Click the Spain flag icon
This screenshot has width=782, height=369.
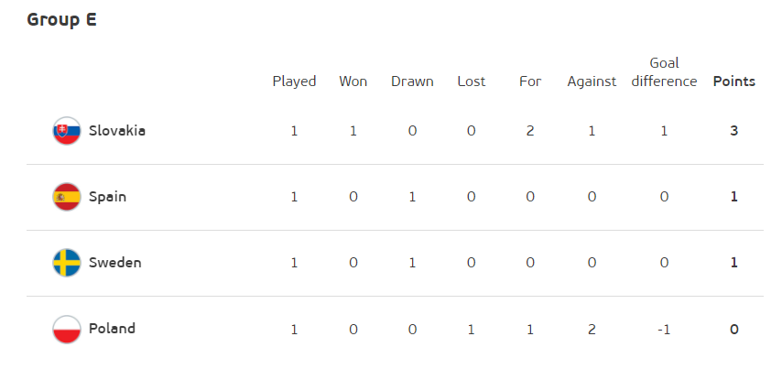click(67, 197)
